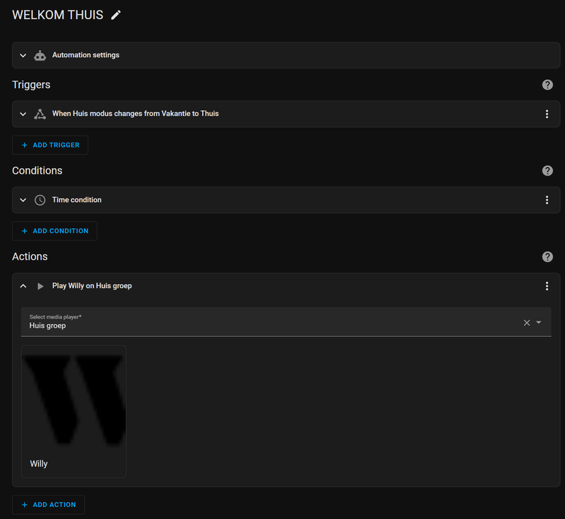
Task: Open three-dot menu for the Huis modus trigger
Action: pyautogui.click(x=547, y=114)
